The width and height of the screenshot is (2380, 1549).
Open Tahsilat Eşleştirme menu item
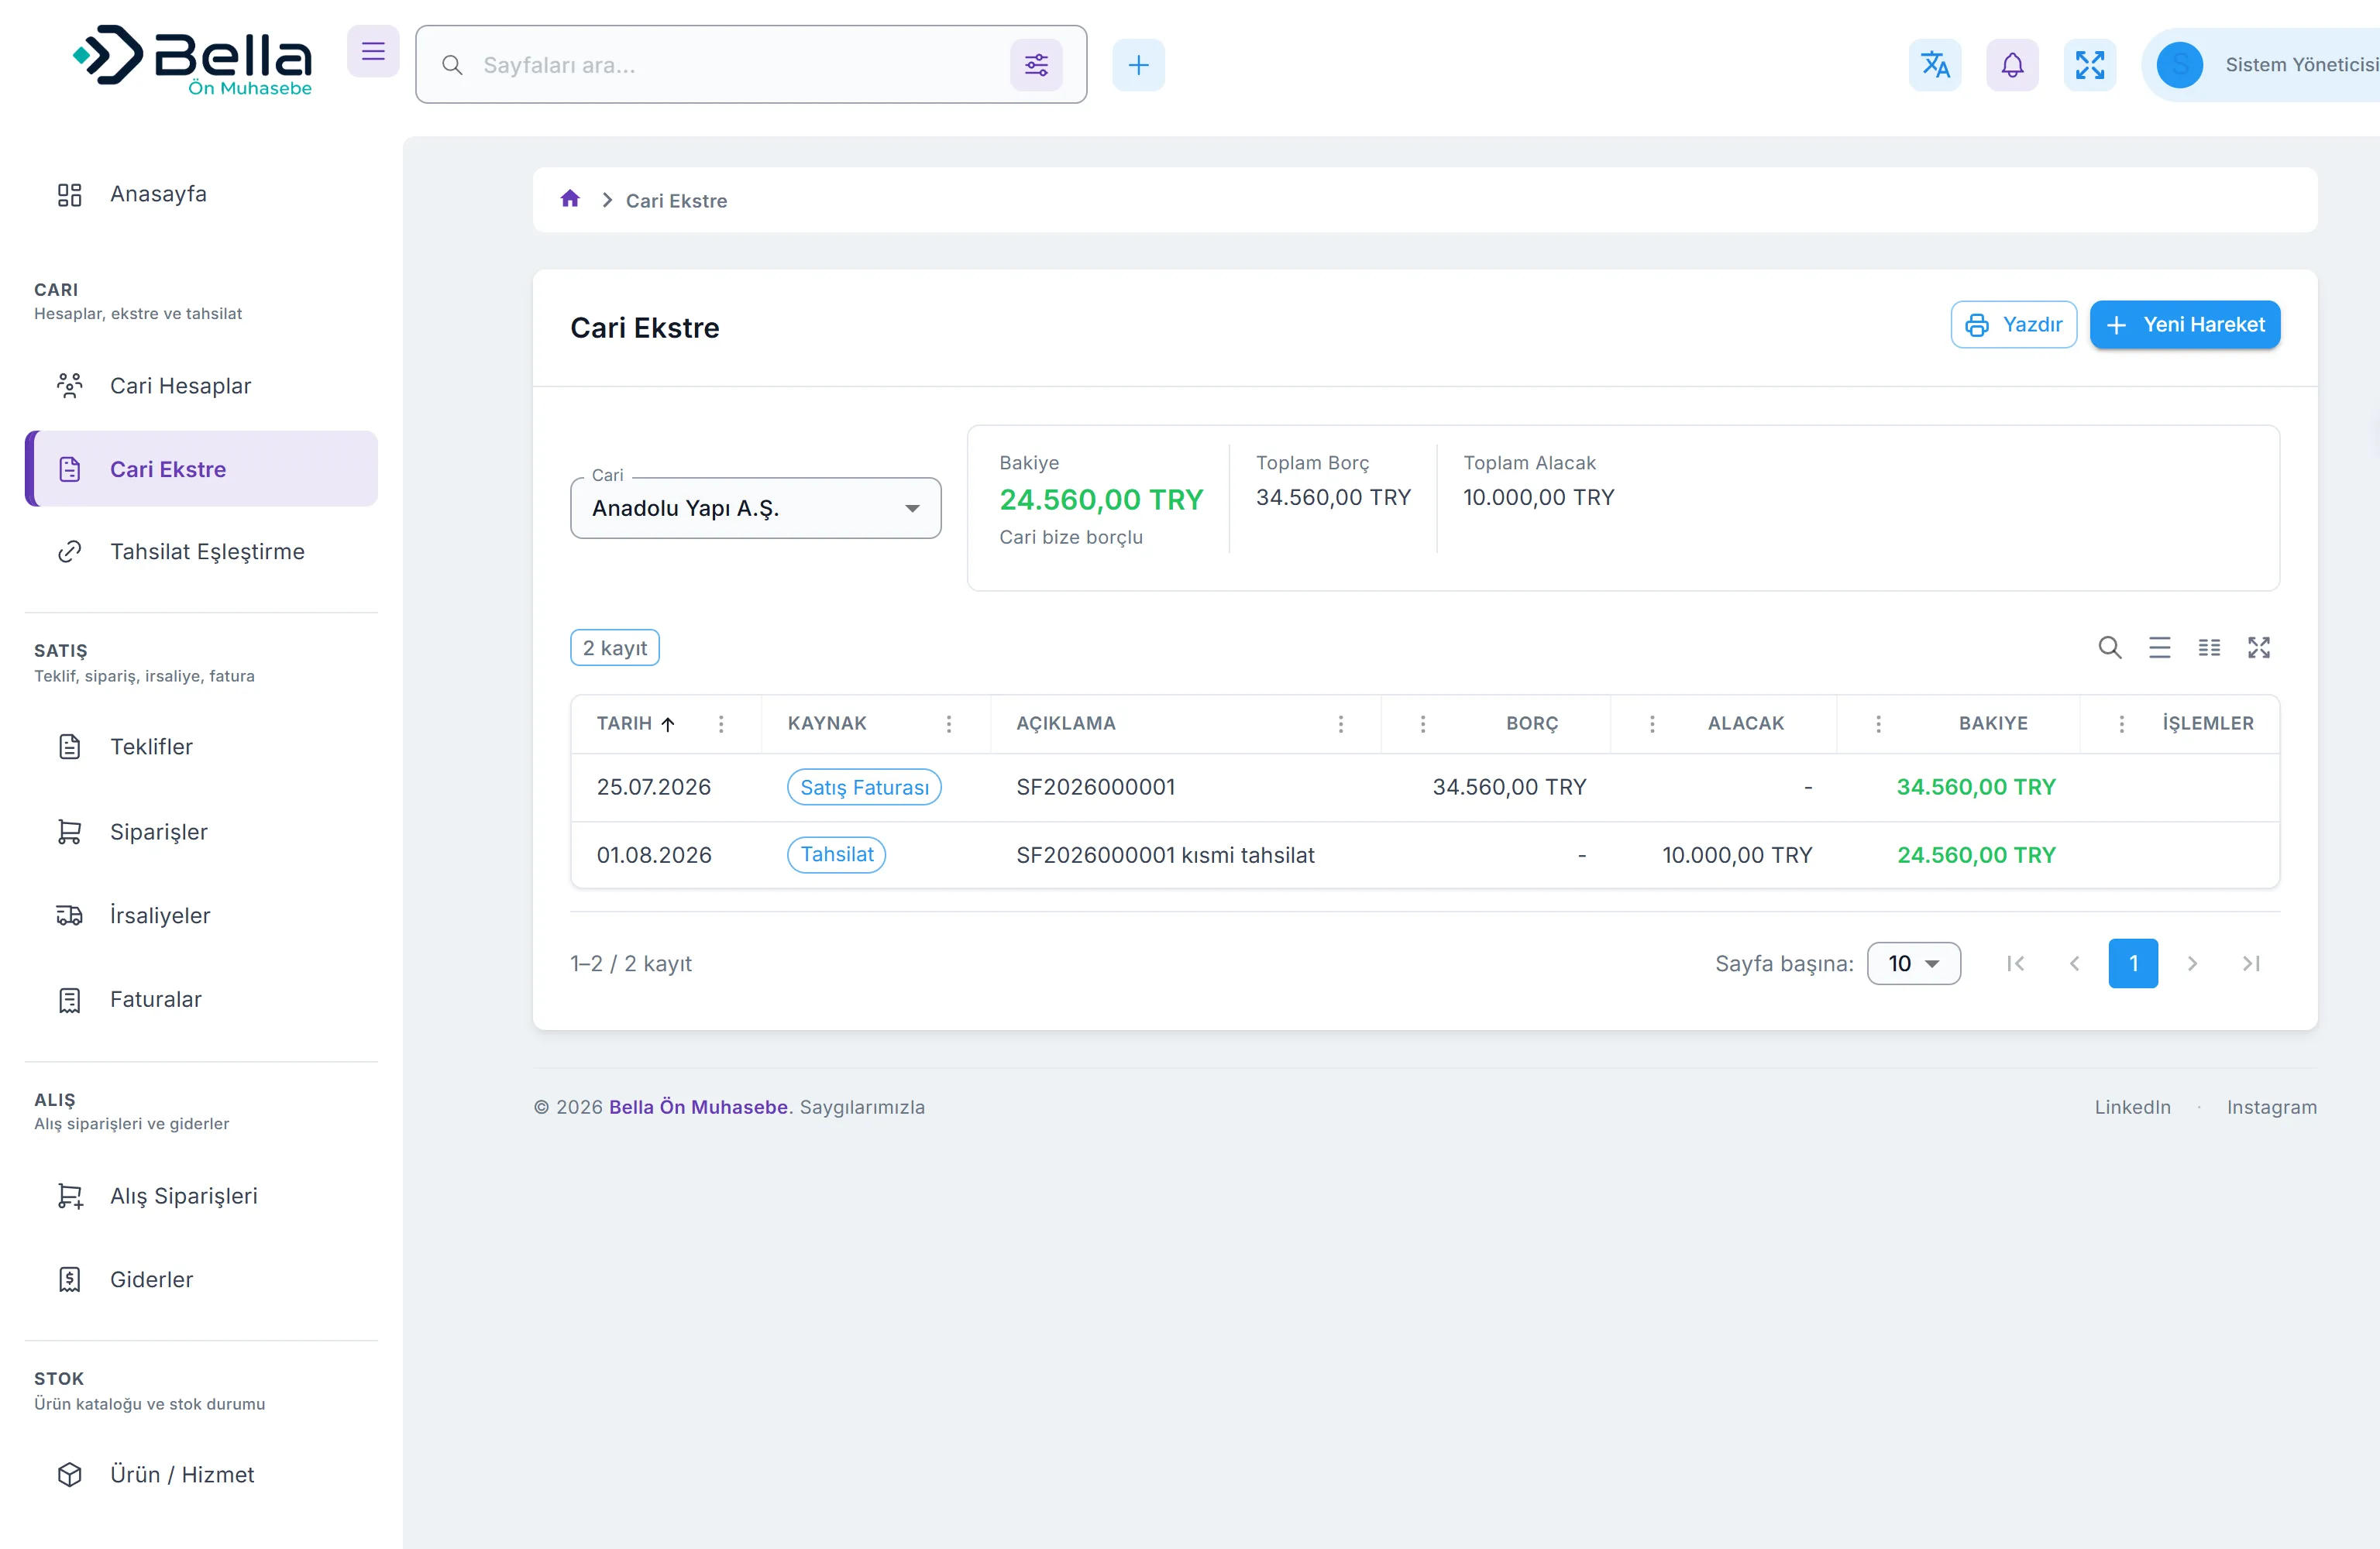coord(201,552)
